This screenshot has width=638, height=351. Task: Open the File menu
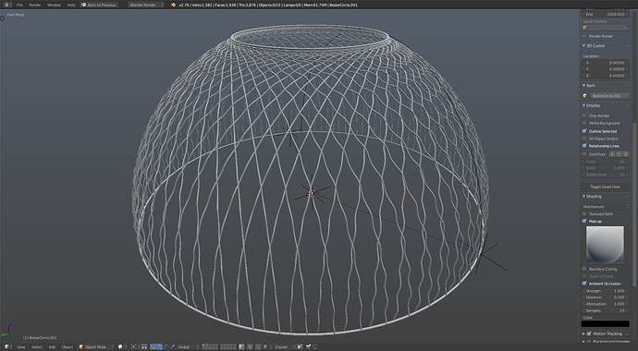click(x=19, y=5)
